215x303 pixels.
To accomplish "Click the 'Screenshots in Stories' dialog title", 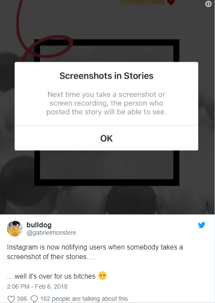I will (106, 76).
